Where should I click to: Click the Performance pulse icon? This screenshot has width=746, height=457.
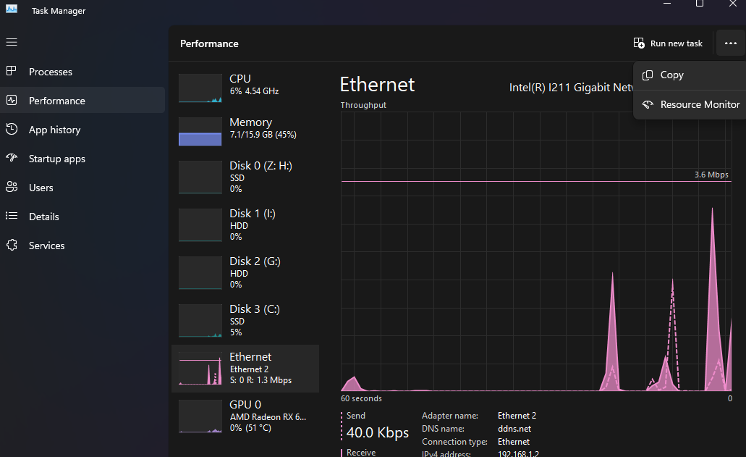pos(12,101)
